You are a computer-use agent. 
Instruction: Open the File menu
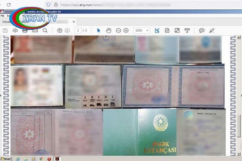pos(2,16)
